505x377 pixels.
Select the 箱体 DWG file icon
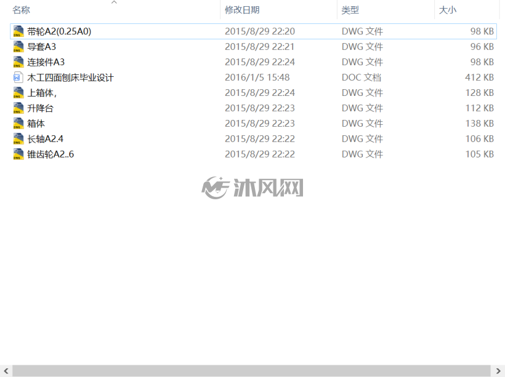point(18,124)
